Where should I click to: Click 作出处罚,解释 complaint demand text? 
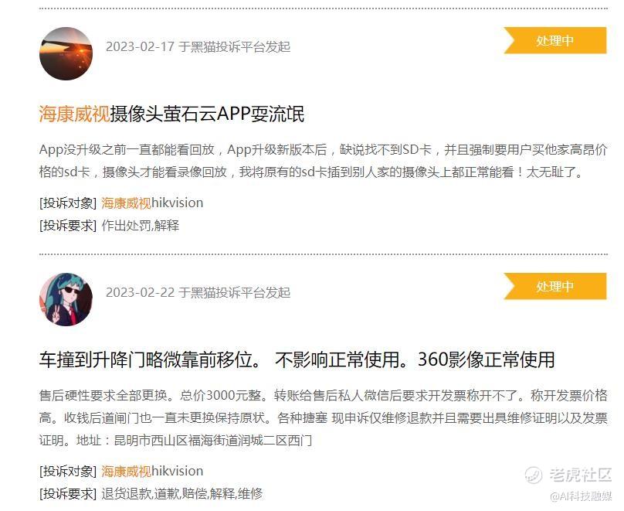coord(141,226)
